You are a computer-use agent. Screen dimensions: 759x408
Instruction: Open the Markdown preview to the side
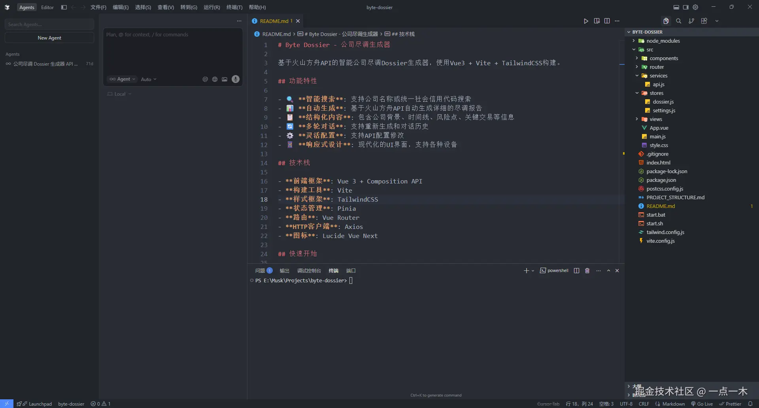click(x=597, y=21)
